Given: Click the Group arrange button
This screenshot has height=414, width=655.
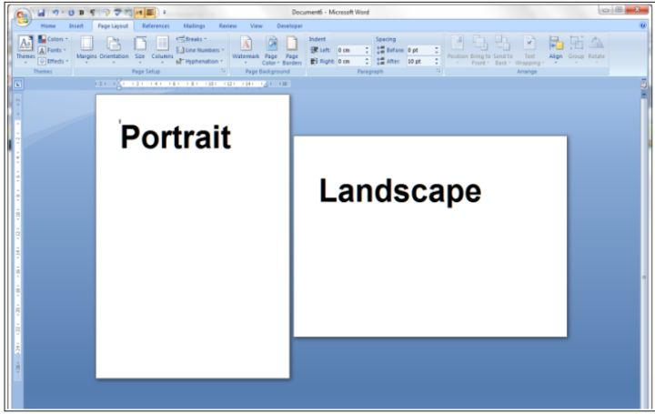Looking at the screenshot, I should 576,49.
